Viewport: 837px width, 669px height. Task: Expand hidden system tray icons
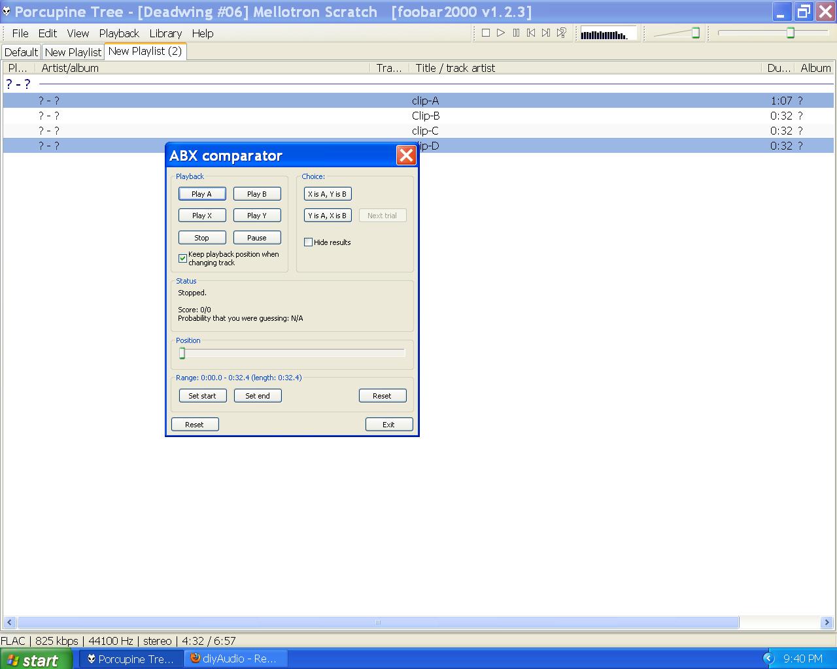click(769, 659)
